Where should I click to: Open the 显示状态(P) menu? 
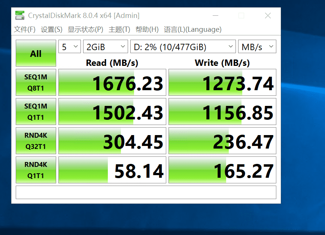click(85, 30)
